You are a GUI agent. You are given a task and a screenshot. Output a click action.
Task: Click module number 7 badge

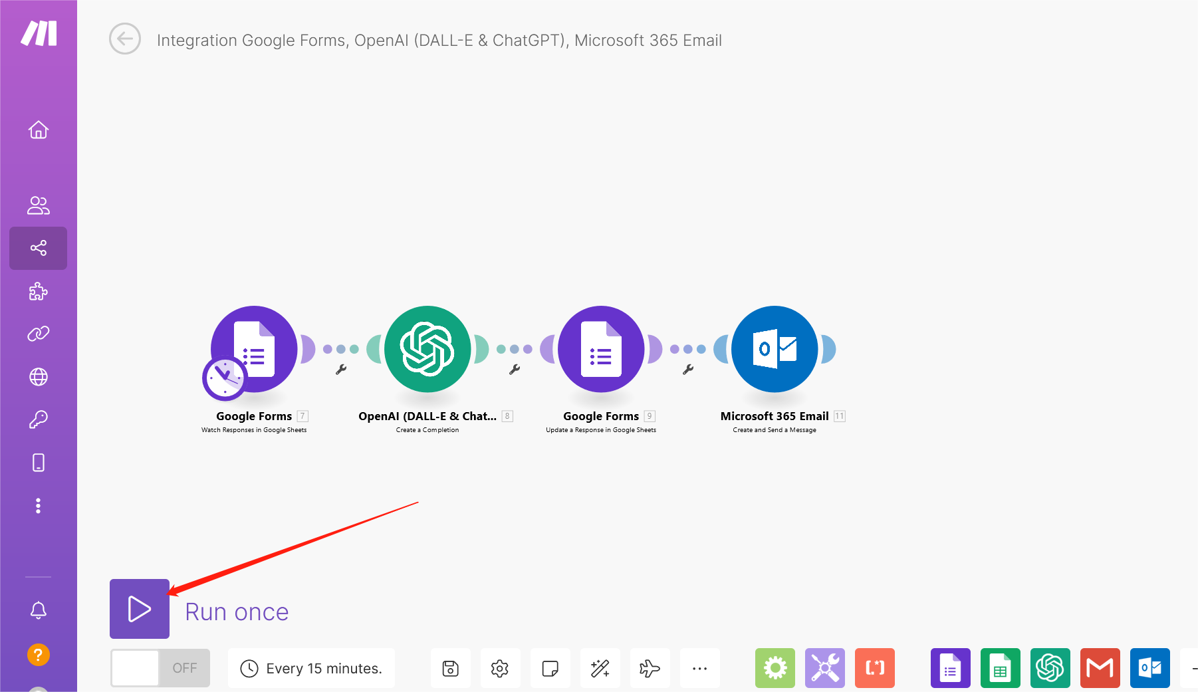point(302,416)
